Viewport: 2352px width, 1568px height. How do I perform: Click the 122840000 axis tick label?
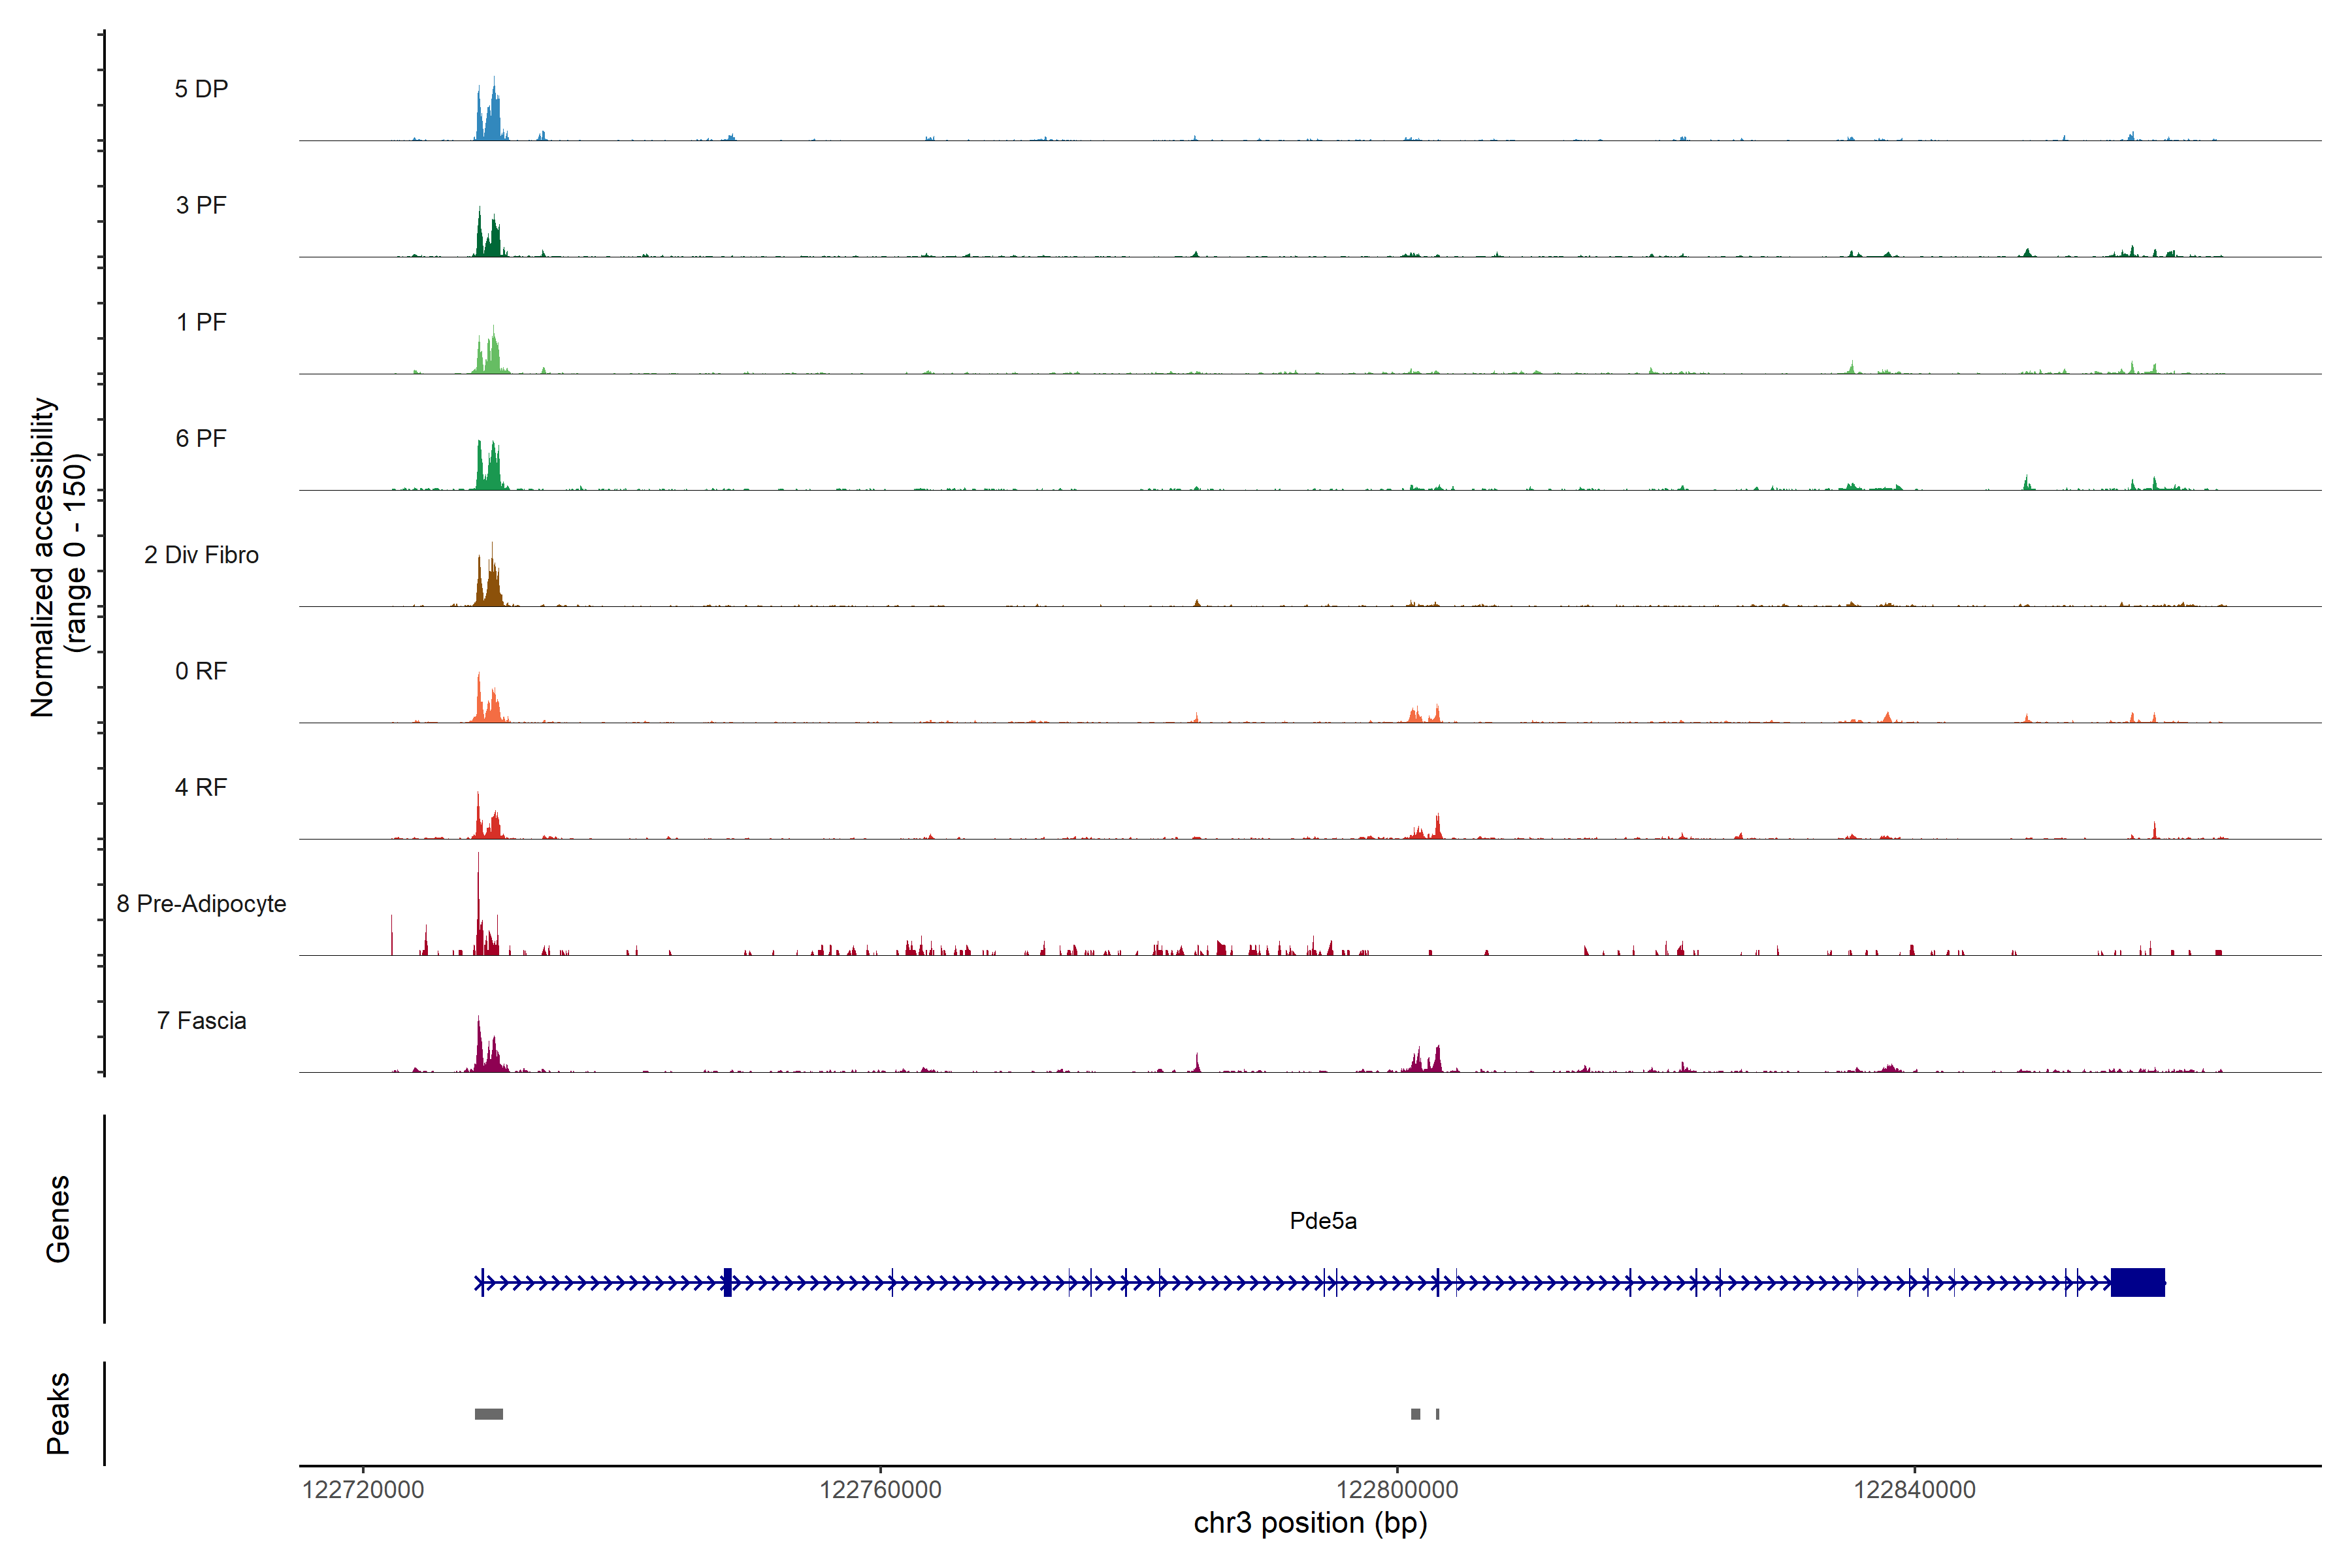1914,1490
